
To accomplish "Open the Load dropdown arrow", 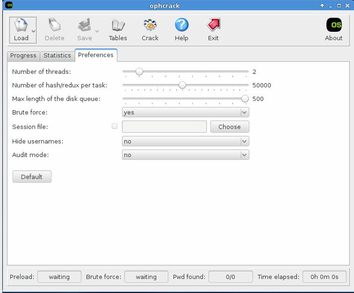I will click(x=33, y=31).
